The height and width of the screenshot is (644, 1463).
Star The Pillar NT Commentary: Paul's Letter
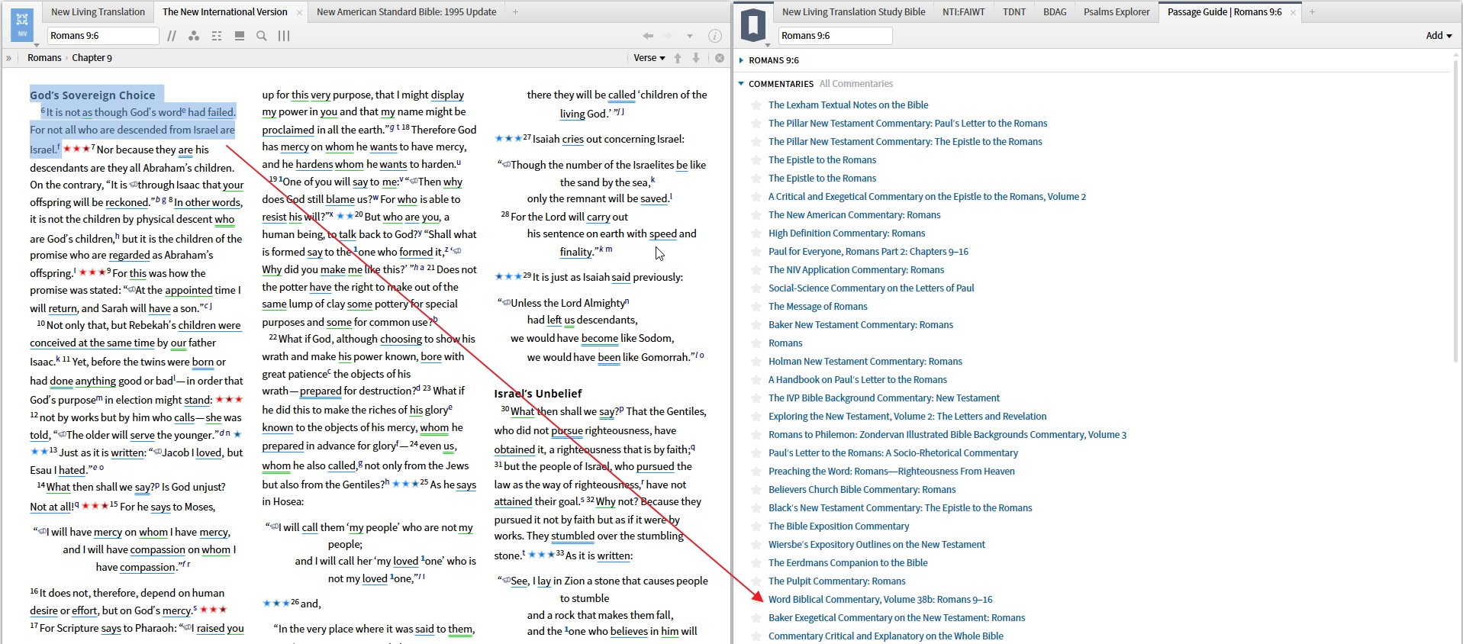pos(756,124)
